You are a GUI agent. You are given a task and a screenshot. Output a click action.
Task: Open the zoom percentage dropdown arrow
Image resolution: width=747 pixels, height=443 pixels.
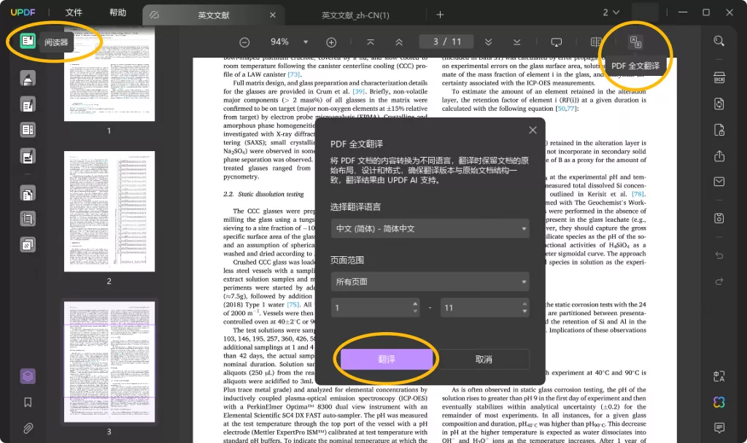tap(306, 42)
